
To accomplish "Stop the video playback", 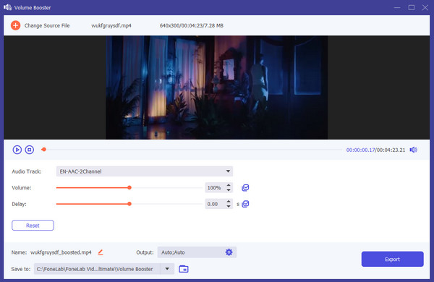I will pos(30,150).
